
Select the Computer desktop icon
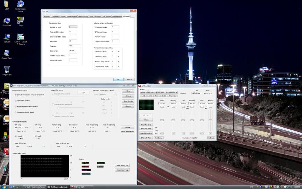pyautogui.click(x=7, y=22)
